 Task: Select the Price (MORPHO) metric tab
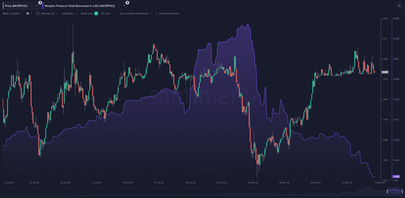[16, 6]
